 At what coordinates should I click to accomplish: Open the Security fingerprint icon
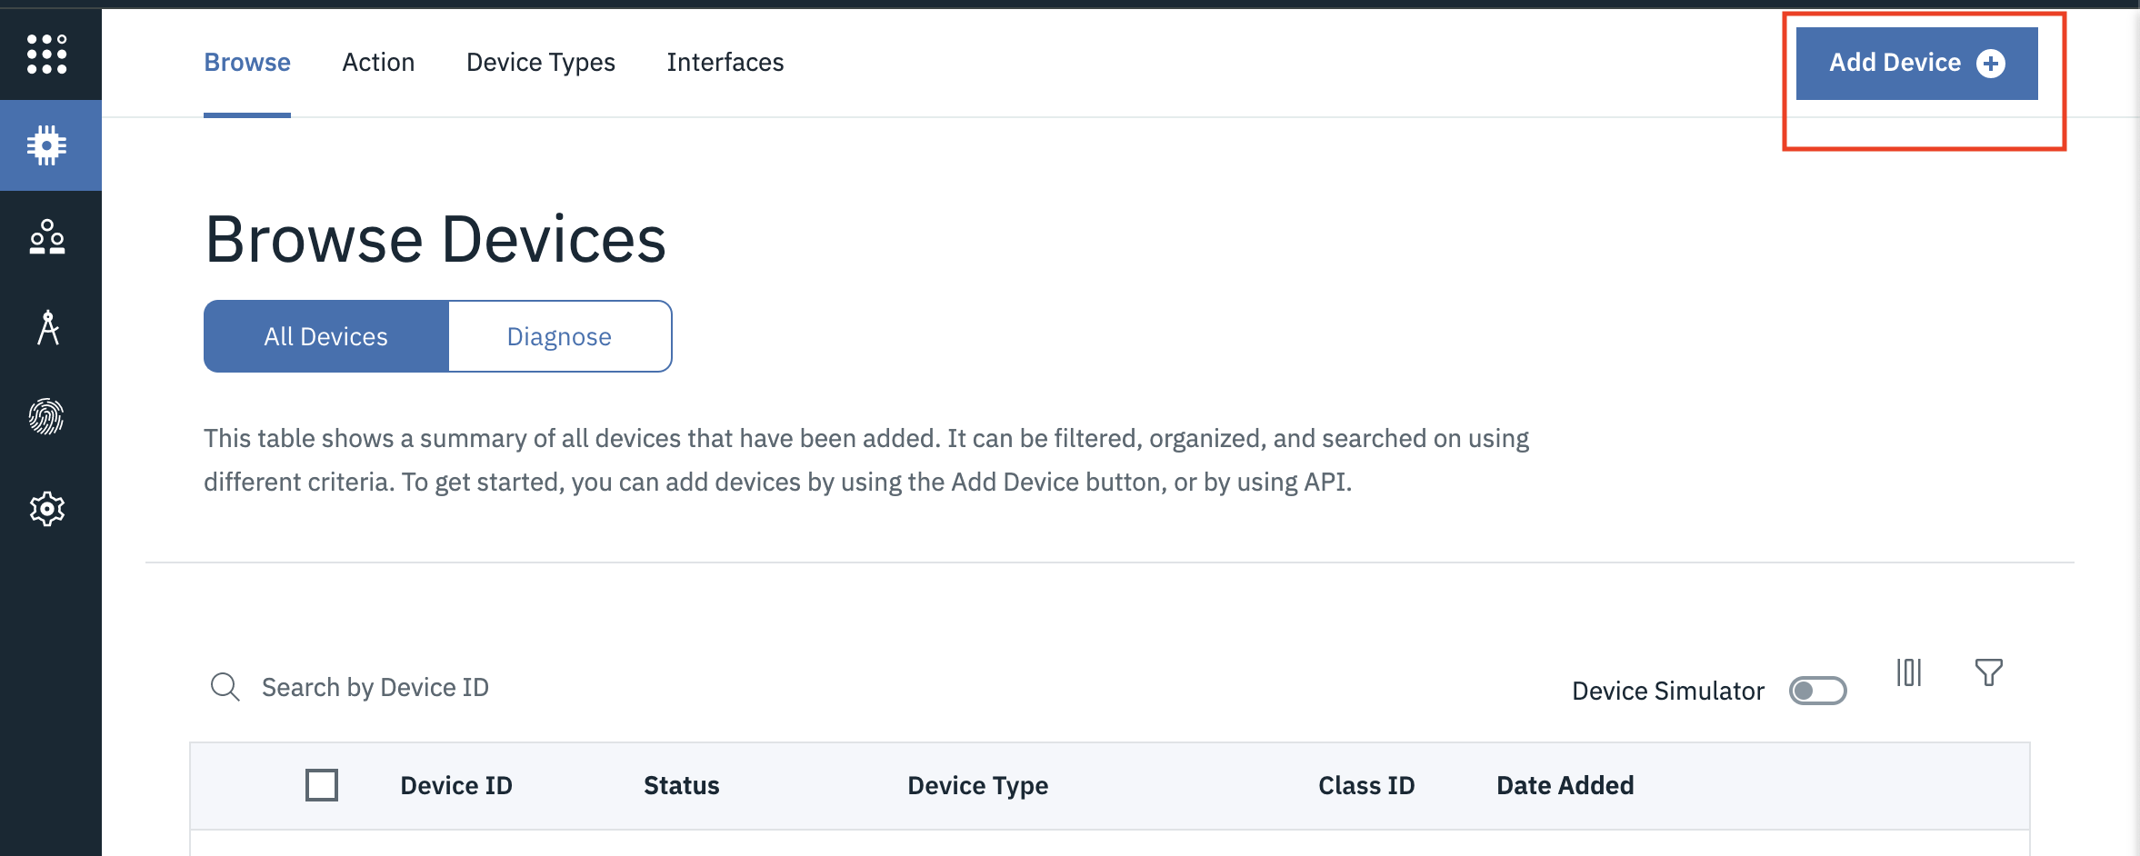[46, 417]
